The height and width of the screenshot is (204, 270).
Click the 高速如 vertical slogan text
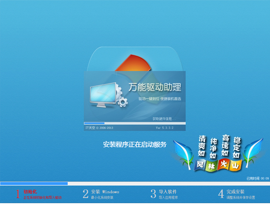225,145
